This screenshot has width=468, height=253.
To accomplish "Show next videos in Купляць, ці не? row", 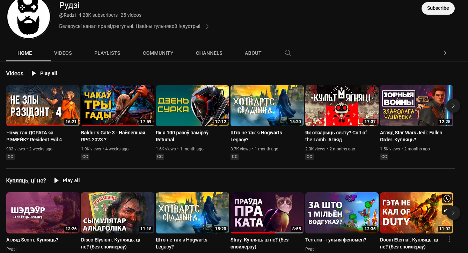I will point(453,213).
